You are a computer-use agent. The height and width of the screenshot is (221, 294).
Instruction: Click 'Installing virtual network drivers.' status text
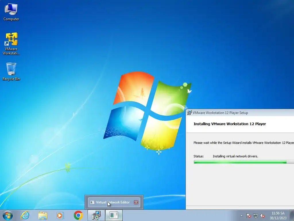[x=235, y=156]
